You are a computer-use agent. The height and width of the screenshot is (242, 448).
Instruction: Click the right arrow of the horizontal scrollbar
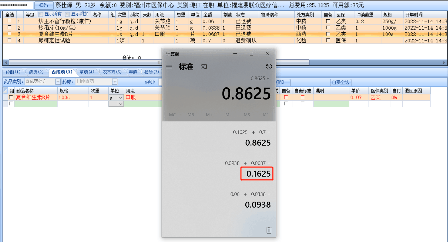tap(444, 63)
